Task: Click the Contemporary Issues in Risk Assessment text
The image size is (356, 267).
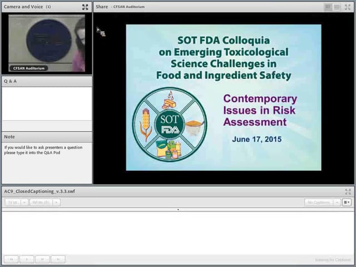Action: pos(260,110)
